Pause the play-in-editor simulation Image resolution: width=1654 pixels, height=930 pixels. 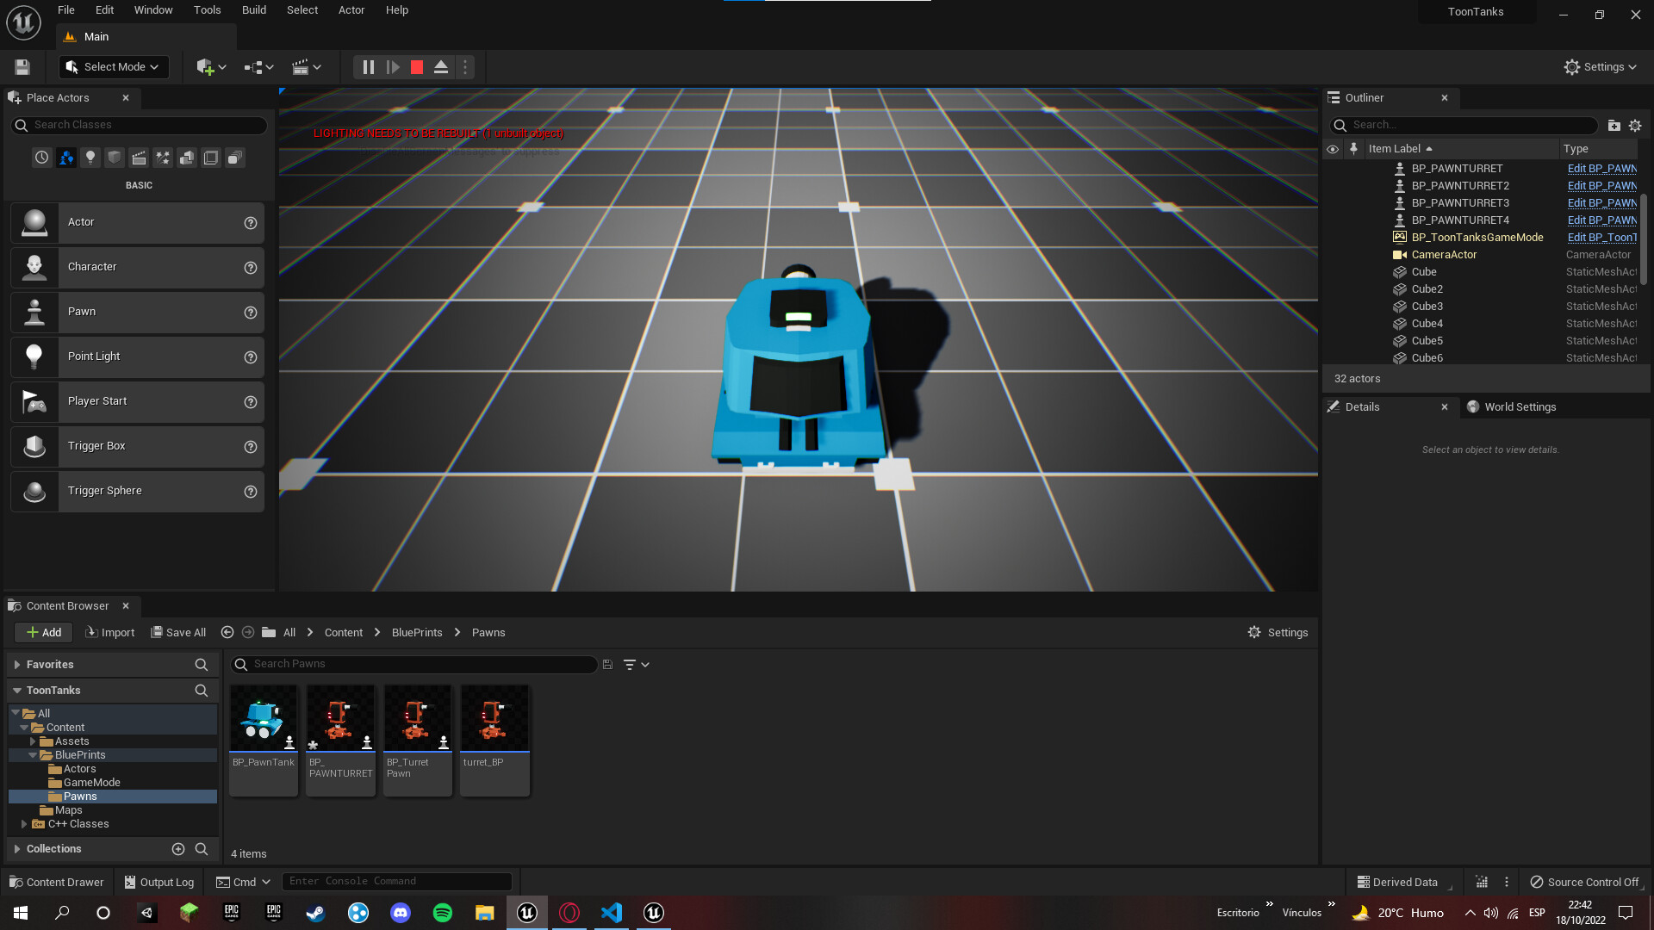coord(368,67)
